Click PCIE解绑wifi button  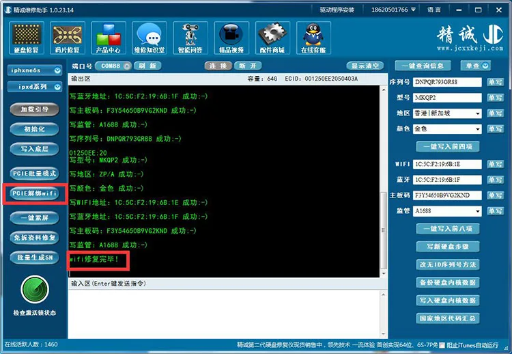(x=35, y=193)
